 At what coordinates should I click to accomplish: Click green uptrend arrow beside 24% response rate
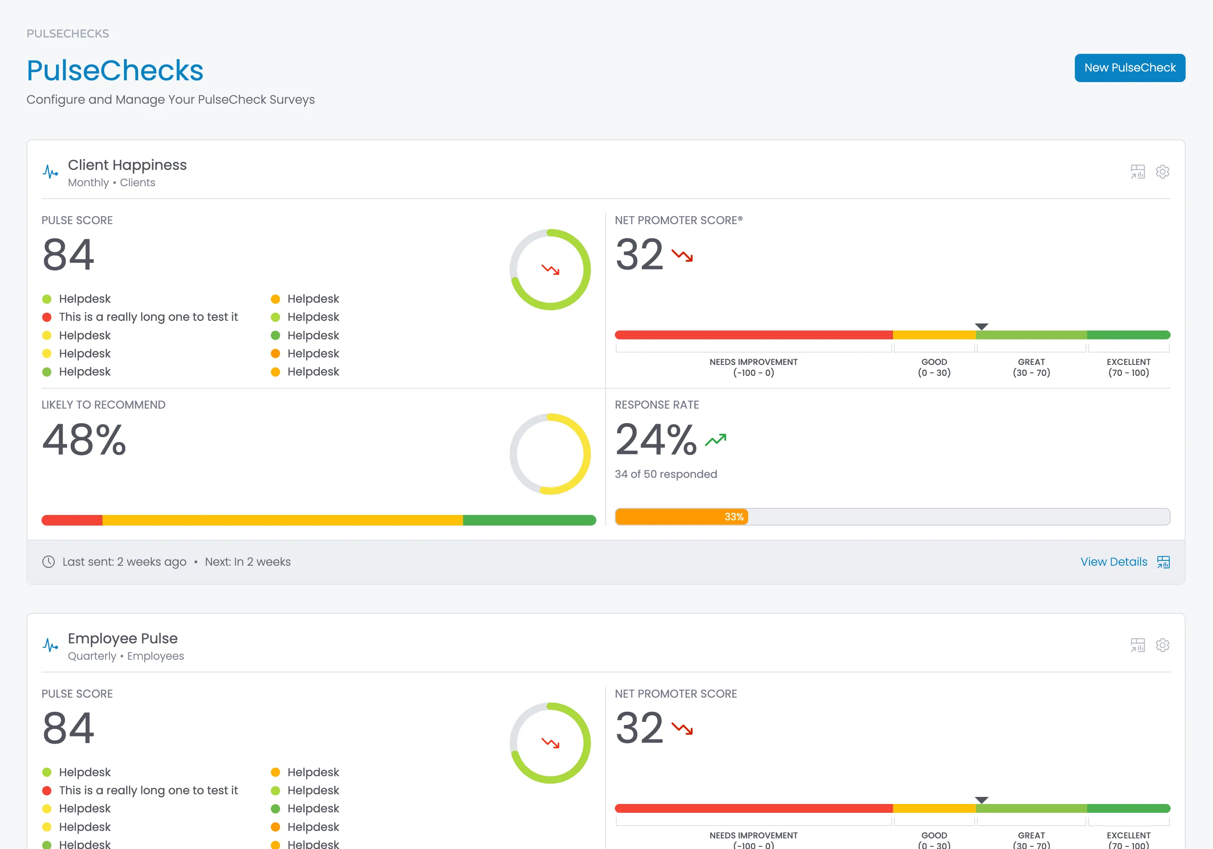(x=716, y=440)
